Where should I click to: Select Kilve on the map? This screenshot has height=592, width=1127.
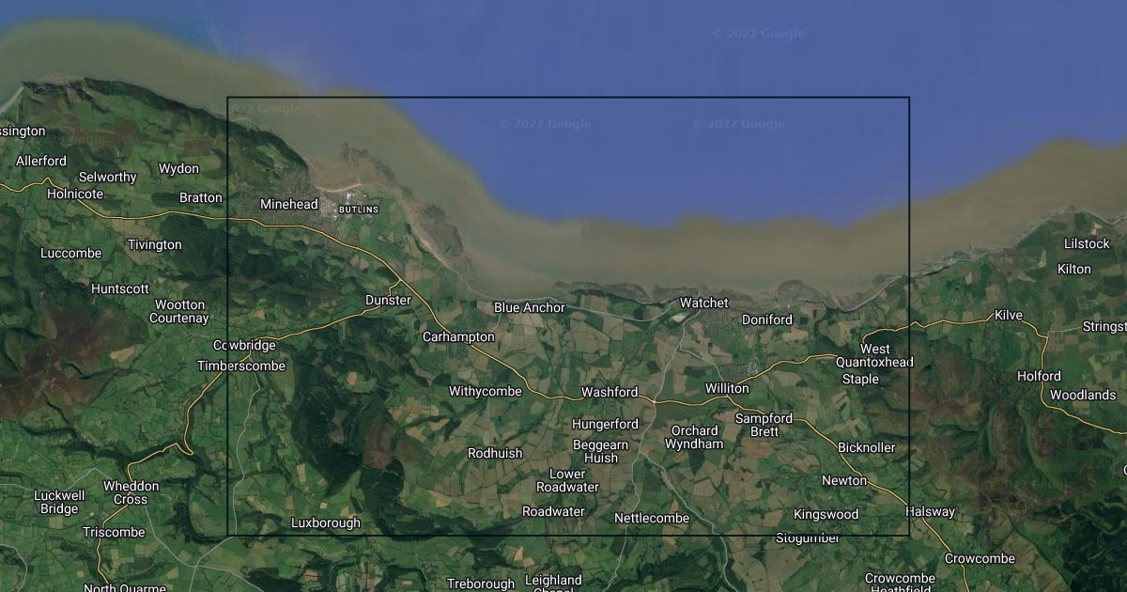[1008, 315]
